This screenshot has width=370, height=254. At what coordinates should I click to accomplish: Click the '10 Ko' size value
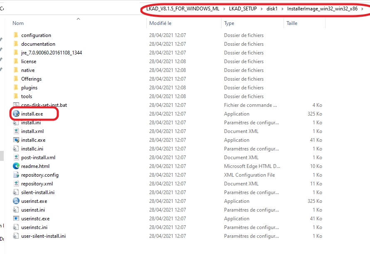tap(316, 166)
